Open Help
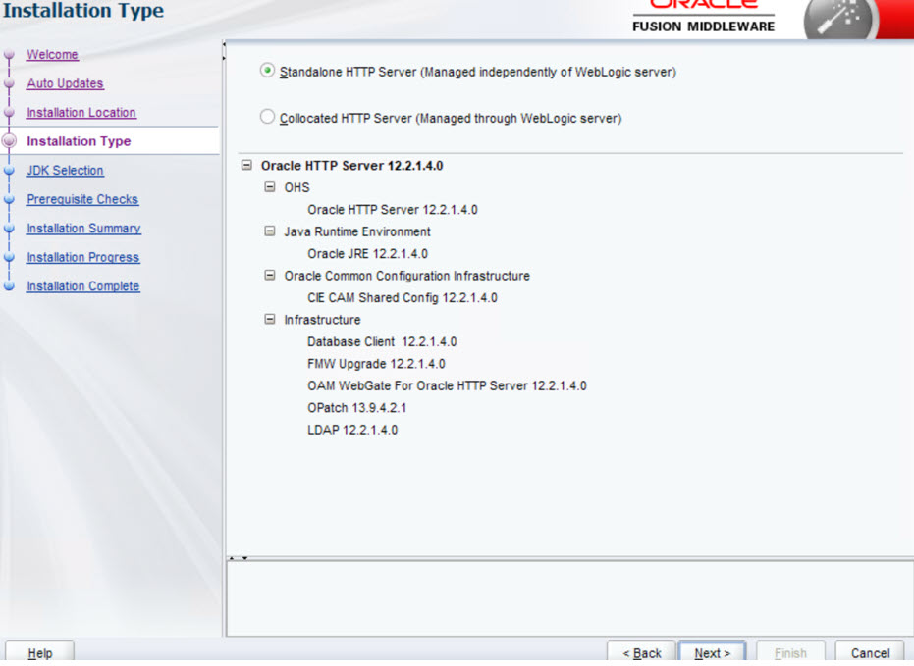The height and width of the screenshot is (666, 914). pyautogui.click(x=39, y=652)
